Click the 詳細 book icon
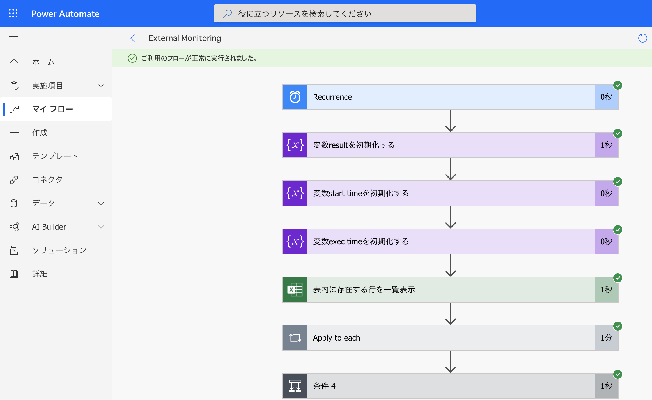The image size is (652, 400). pos(14,274)
